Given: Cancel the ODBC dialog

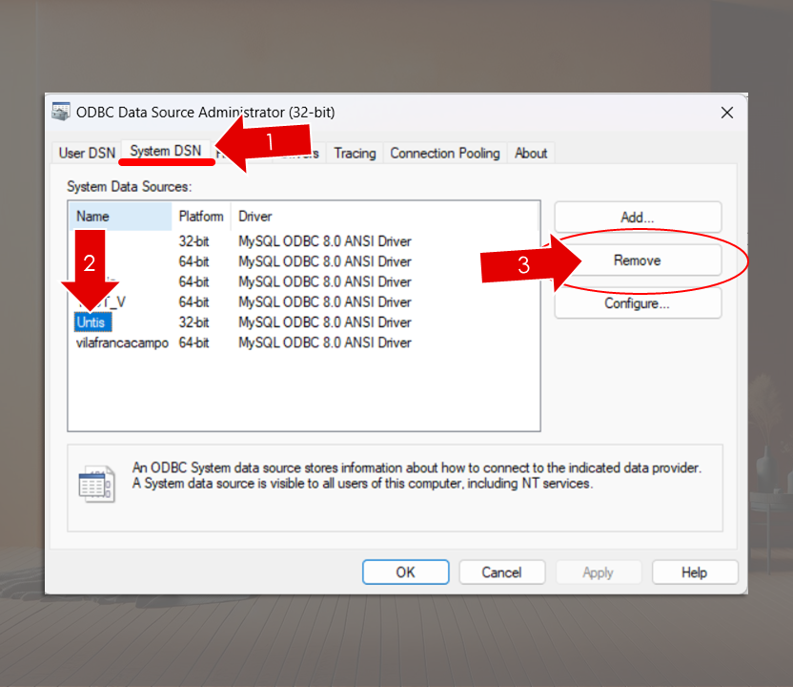Looking at the screenshot, I should coord(501,572).
